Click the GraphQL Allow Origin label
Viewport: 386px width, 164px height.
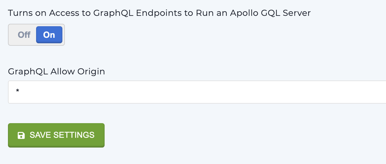click(57, 71)
